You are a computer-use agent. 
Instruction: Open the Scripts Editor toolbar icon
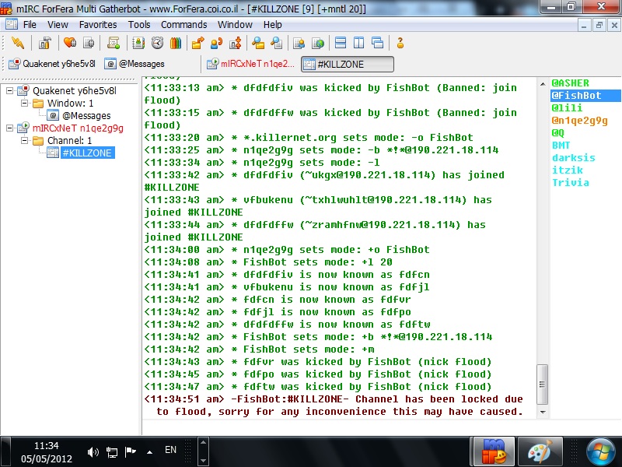coord(114,43)
